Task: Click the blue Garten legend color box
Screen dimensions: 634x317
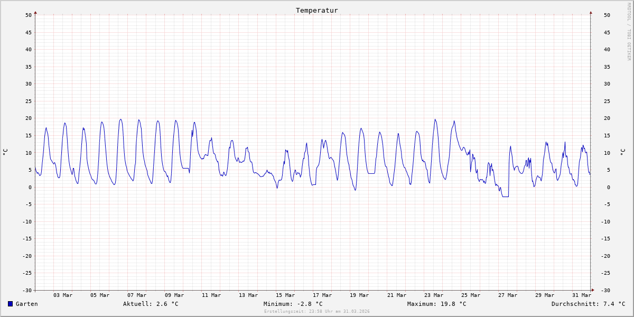Action: point(10,304)
